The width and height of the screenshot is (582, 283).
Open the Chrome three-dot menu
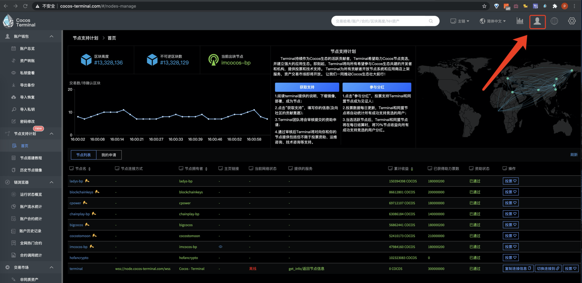[x=574, y=6]
